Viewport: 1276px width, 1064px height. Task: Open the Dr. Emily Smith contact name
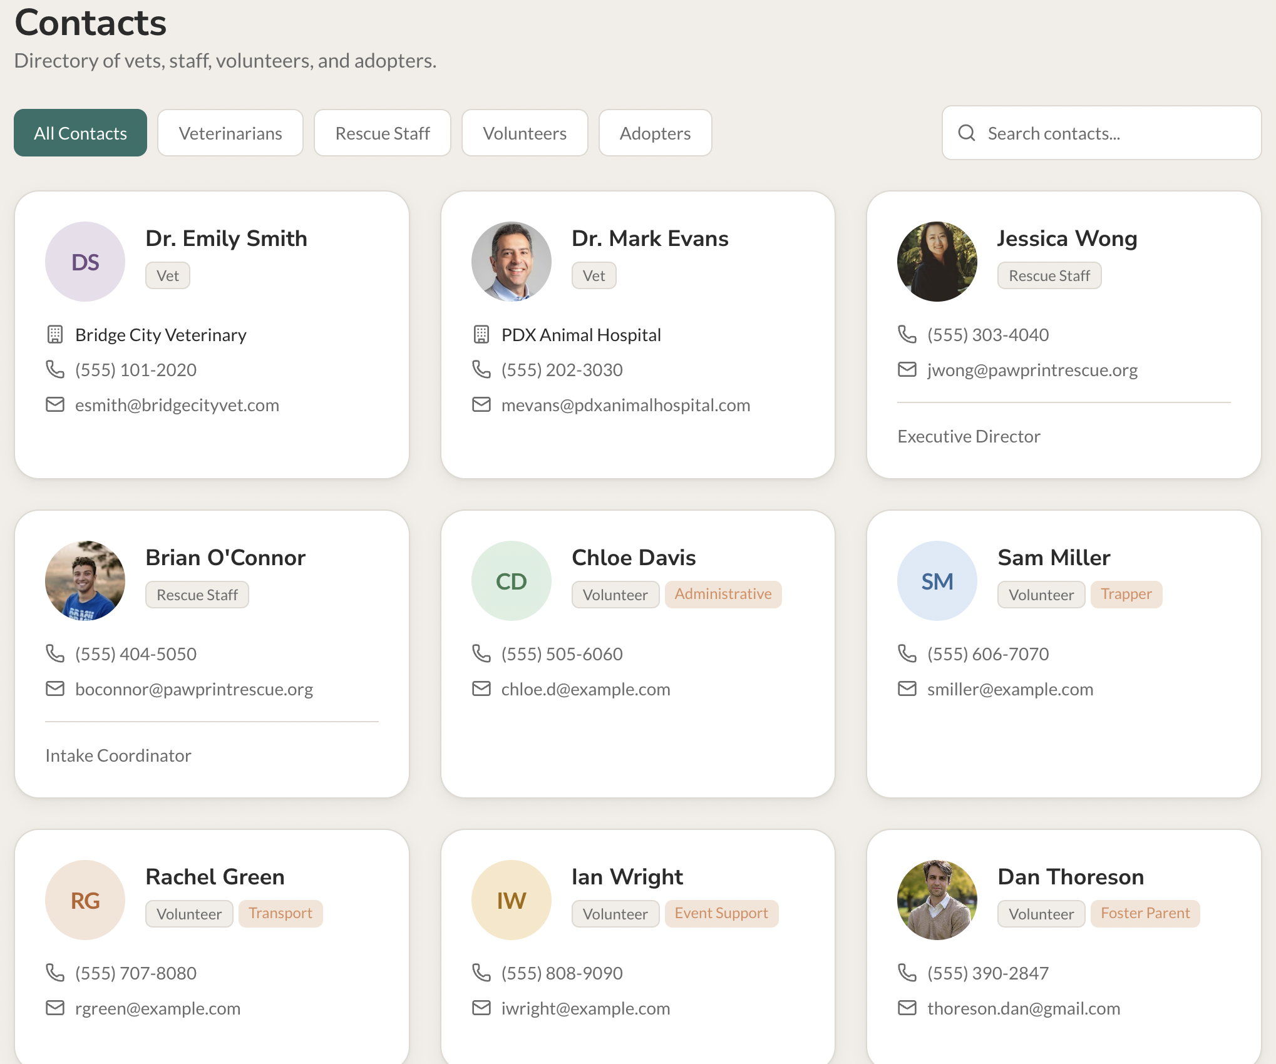[x=226, y=238]
